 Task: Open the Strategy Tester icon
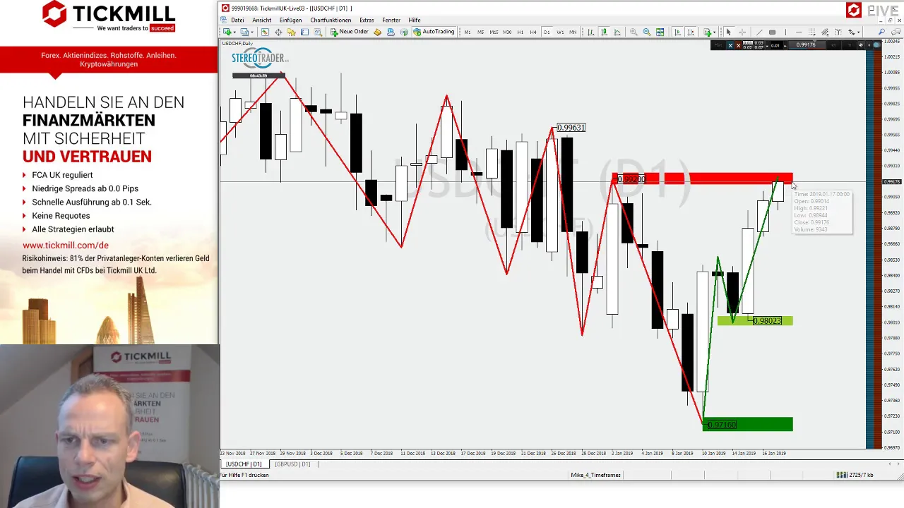[x=318, y=32]
